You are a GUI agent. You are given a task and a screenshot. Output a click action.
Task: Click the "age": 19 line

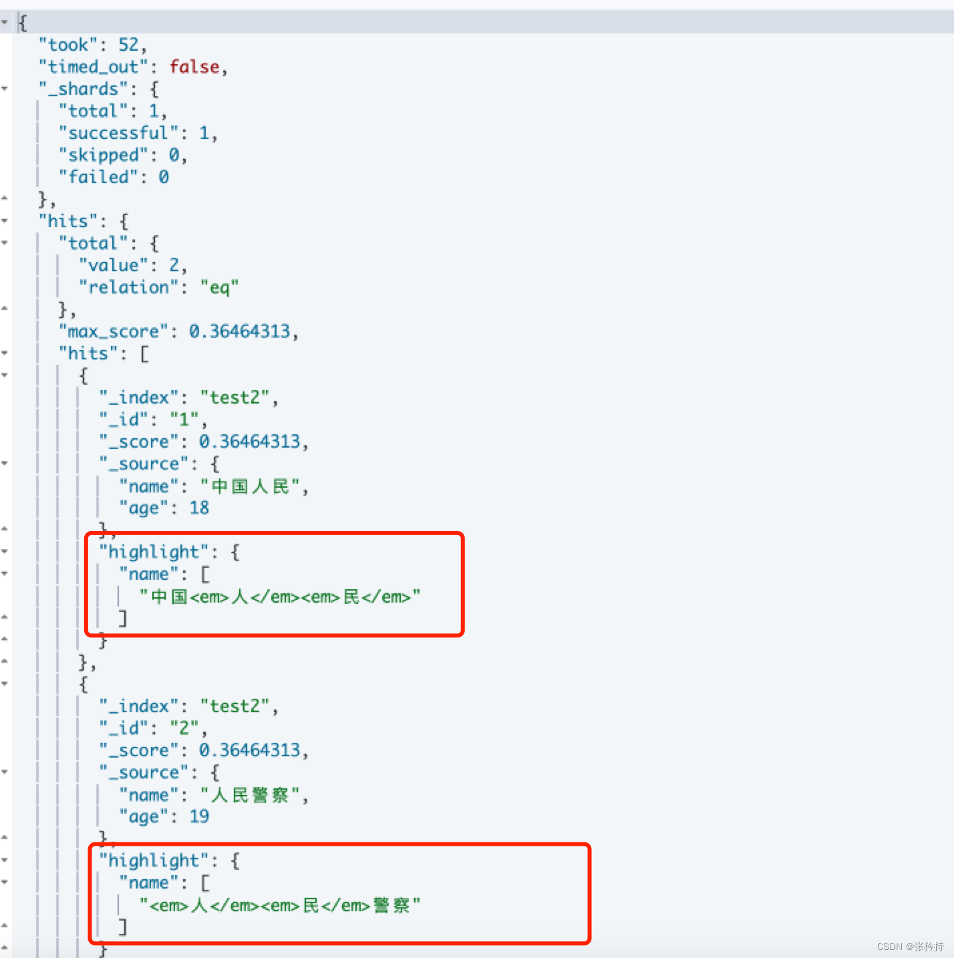point(164,816)
